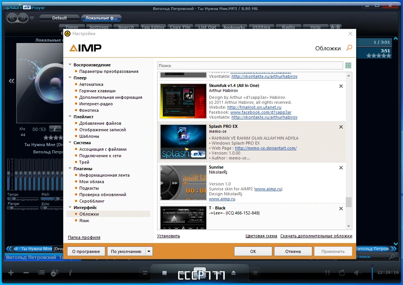Click the remove minus icon in player

[26, 273]
